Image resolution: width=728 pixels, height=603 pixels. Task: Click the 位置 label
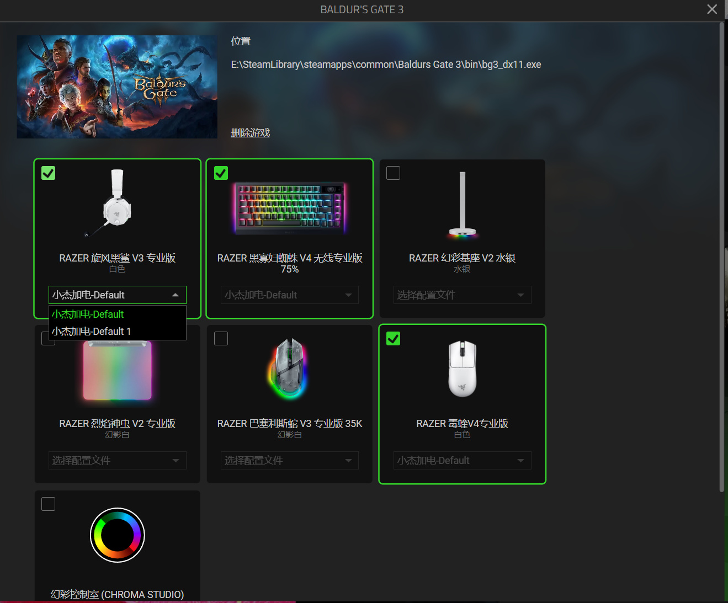click(x=241, y=41)
